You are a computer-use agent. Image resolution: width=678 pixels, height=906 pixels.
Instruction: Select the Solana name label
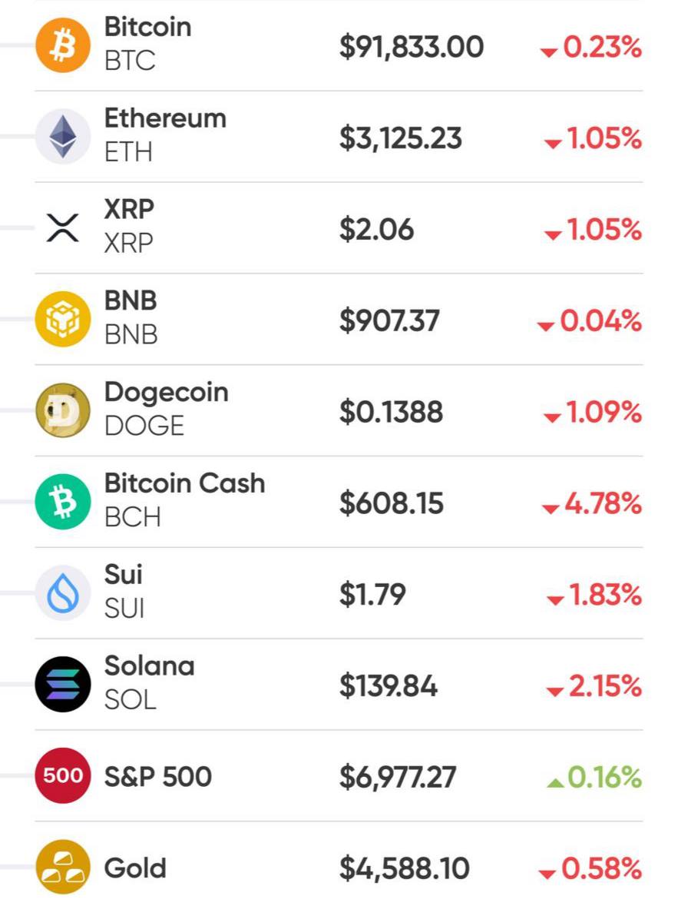pyautogui.click(x=149, y=666)
